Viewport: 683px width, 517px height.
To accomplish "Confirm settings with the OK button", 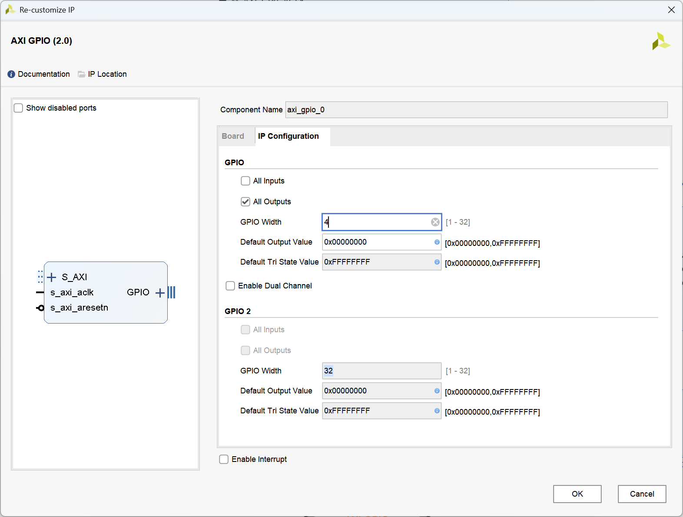I will [x=577, y=494].
